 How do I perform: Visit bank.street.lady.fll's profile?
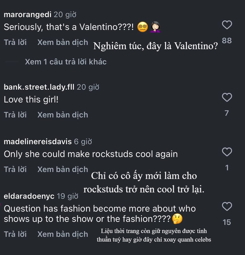(x=39, y=87)
